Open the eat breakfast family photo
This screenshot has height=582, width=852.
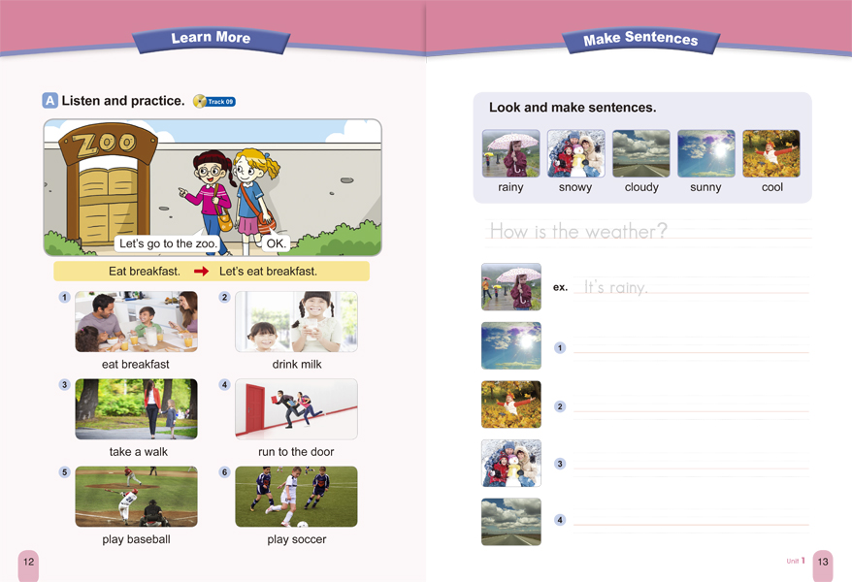click(137, 321)
